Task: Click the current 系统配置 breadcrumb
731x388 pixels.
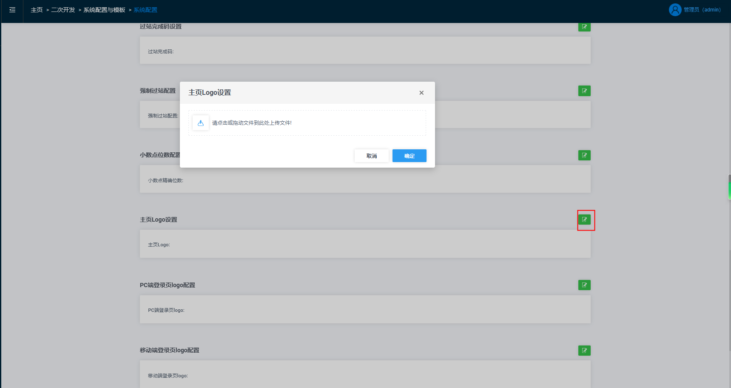Action: [x=145, y=10]
